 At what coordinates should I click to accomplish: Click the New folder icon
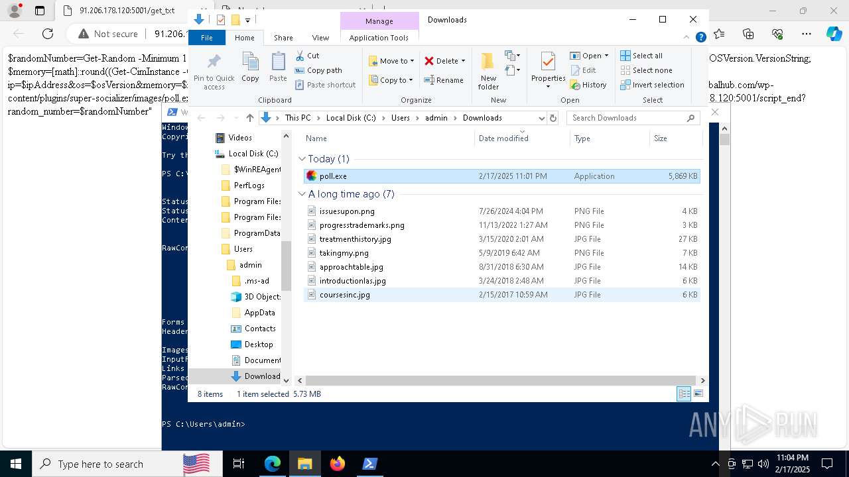click(488, 62)
